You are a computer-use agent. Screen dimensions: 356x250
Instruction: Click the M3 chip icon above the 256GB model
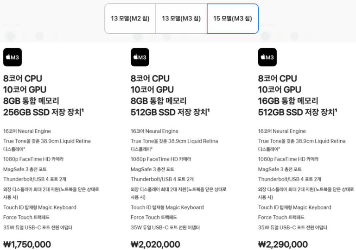pyautogui.click(x=13, y=57)
